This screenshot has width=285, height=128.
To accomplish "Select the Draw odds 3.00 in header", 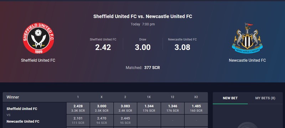I will 143,47.
